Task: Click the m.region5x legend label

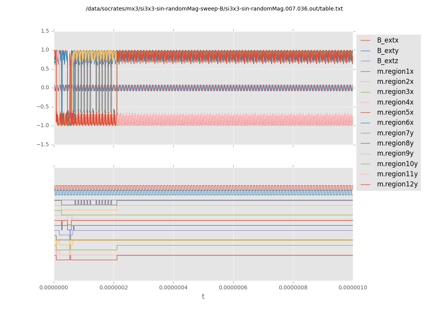Action: [395, 112]
